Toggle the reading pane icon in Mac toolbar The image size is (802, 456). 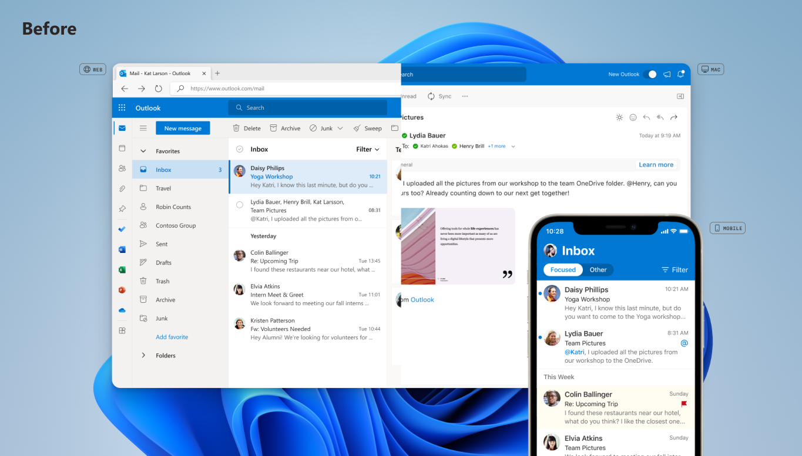[680, 96]
